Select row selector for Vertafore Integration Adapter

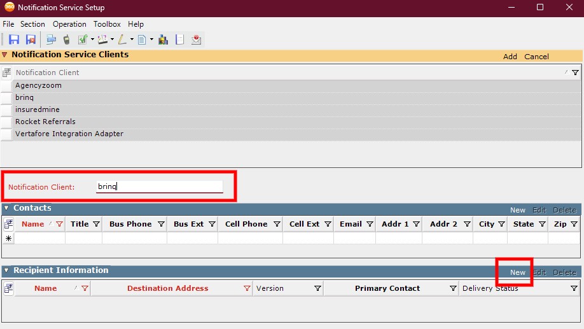click(x=6, y=134)
